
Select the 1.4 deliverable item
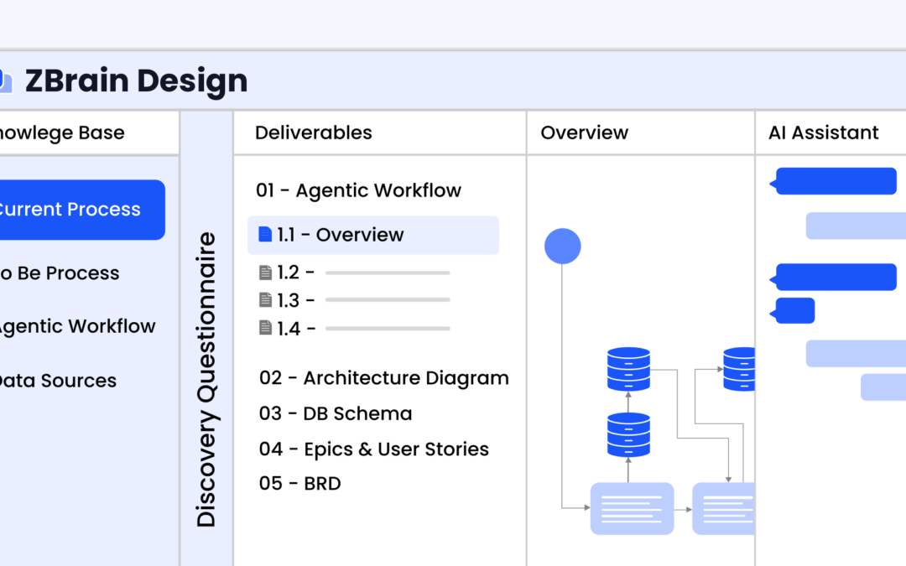(x=355, y=329)
